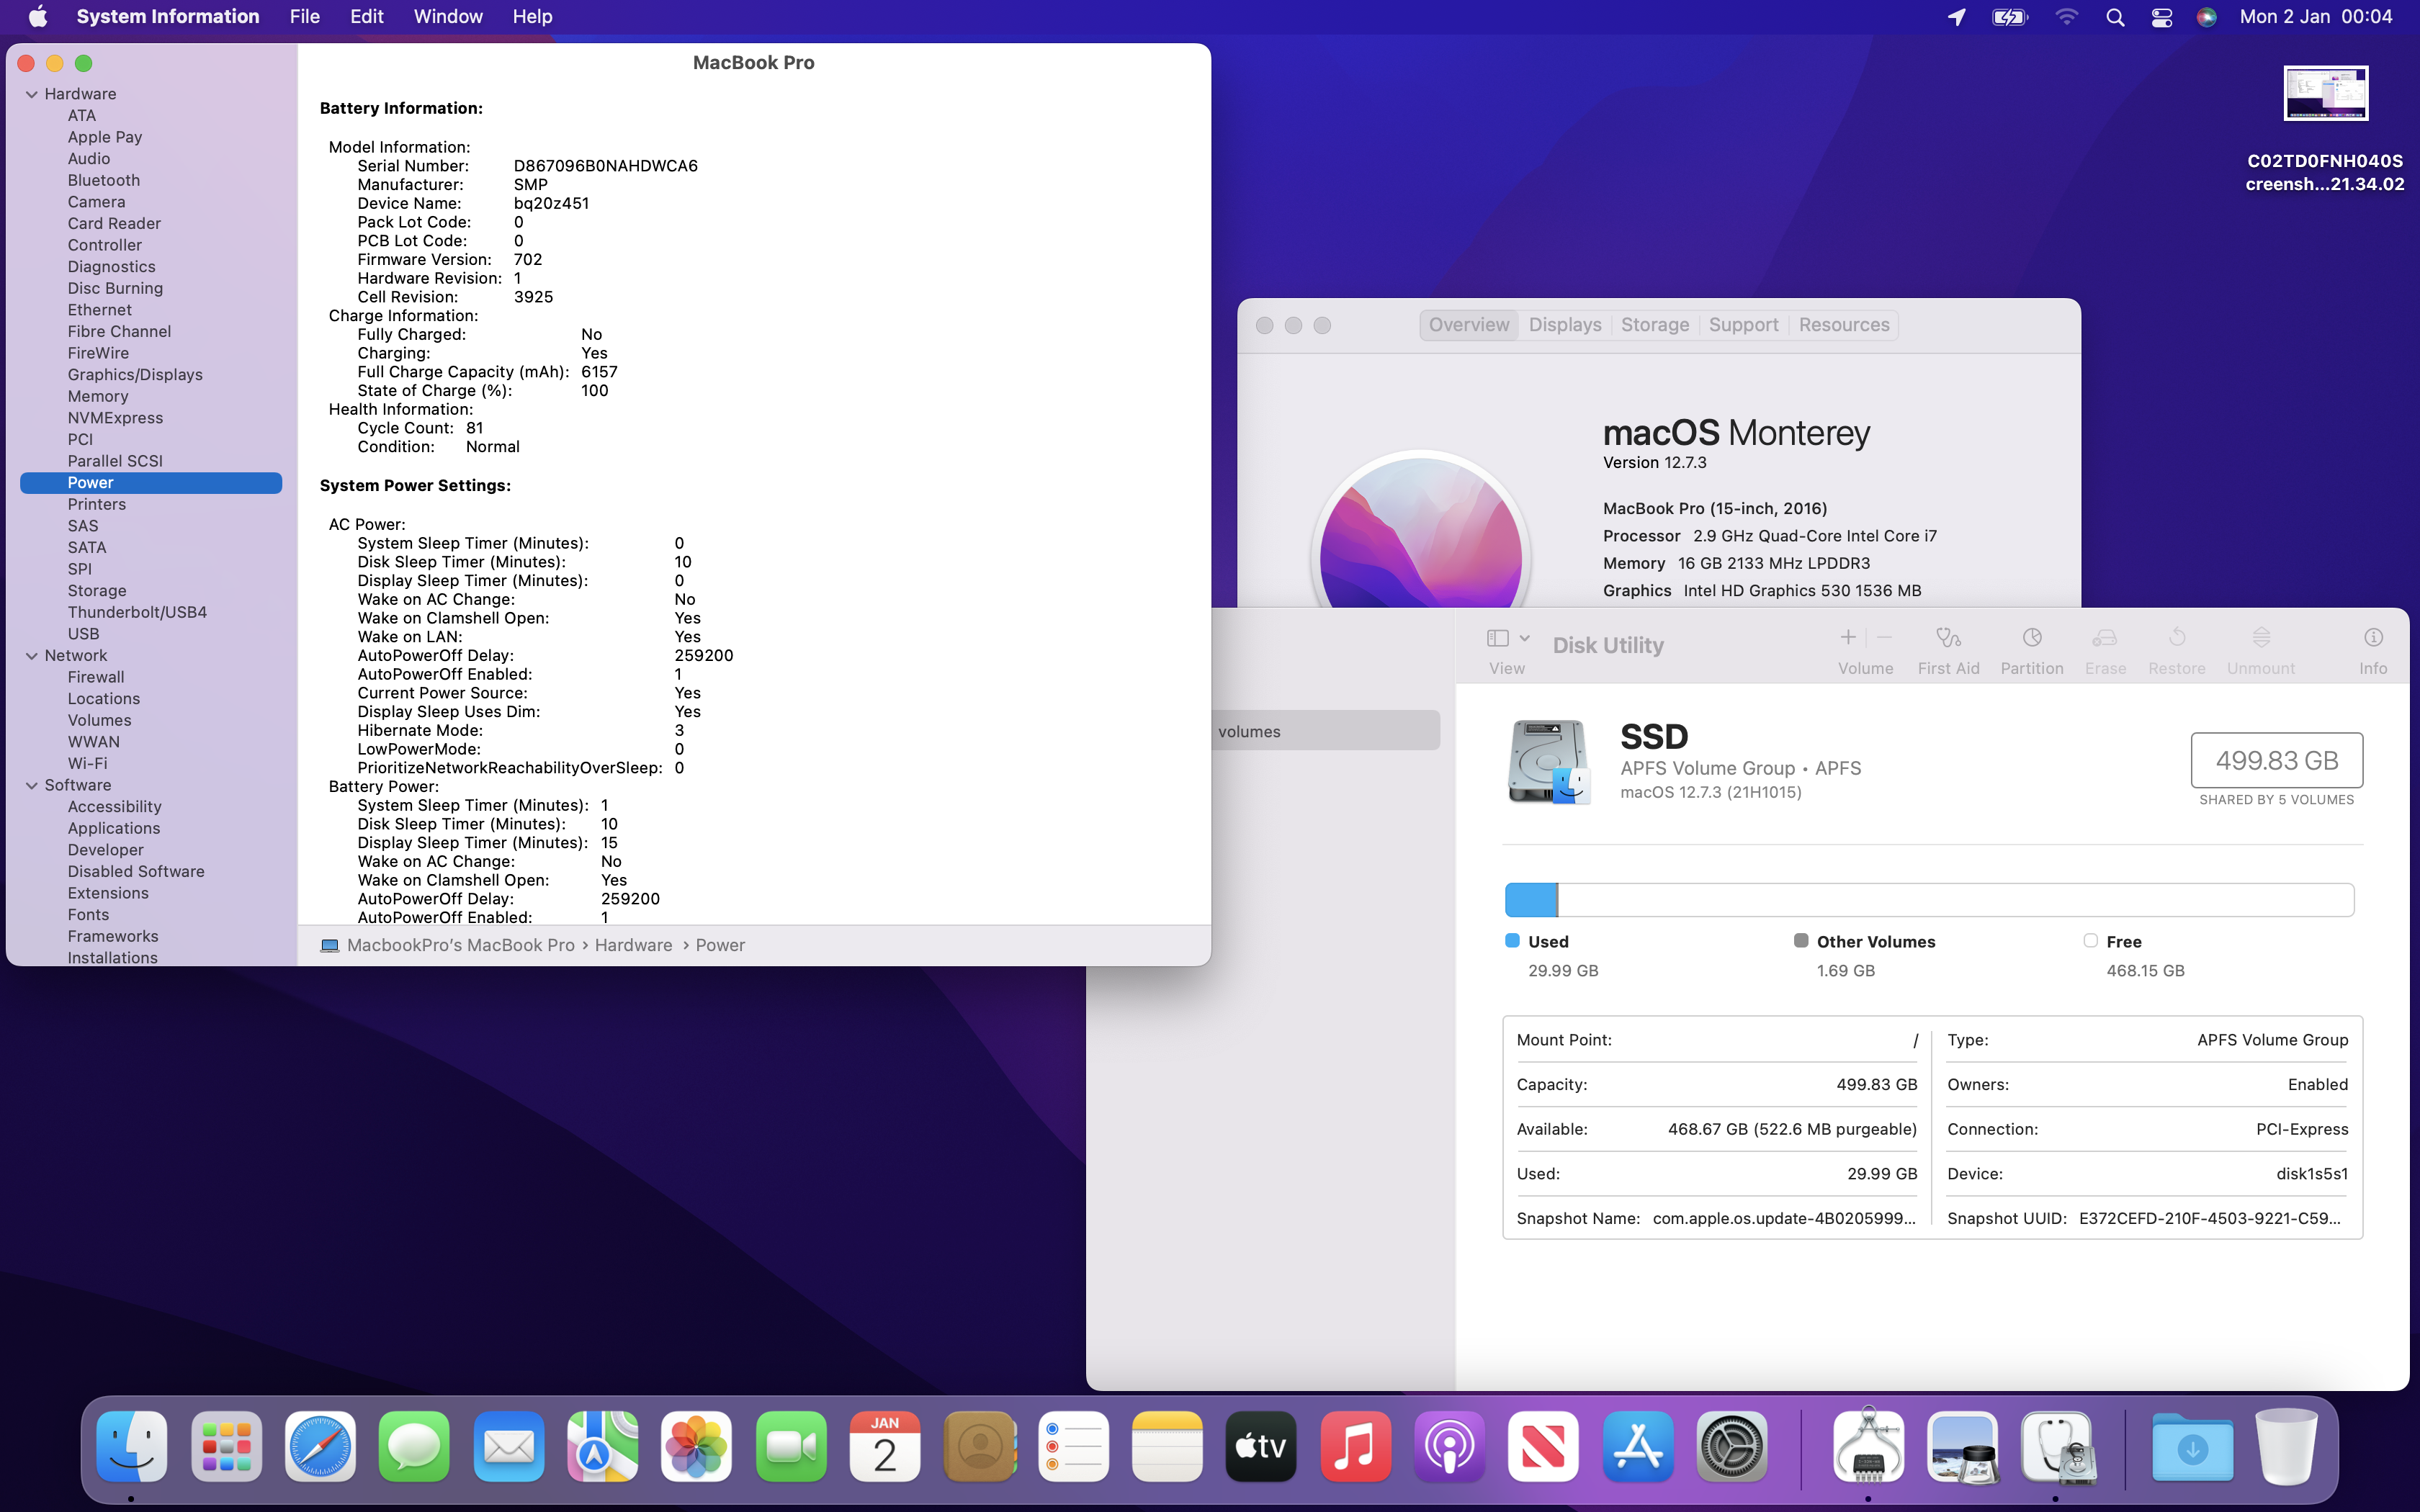Click Hardware in the bottom path bar

[633, 945]
